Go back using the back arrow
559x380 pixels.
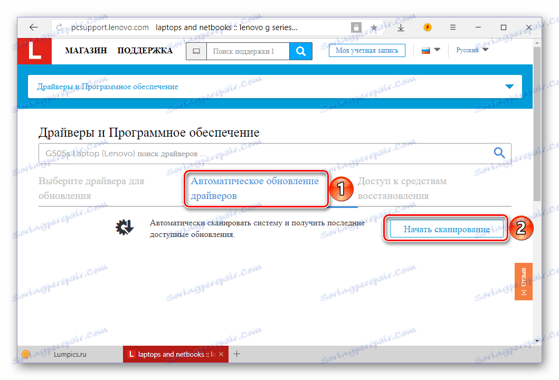click(x=33, y=27)
